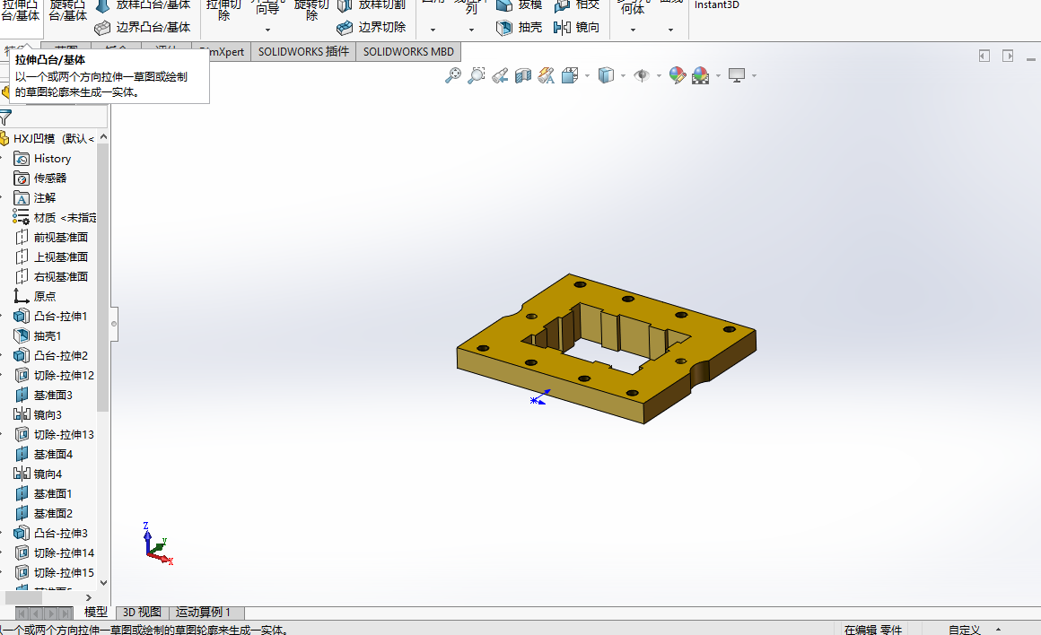Open the dropdown under 异型孔向导 hole wizard

click(x=267, y=30)
